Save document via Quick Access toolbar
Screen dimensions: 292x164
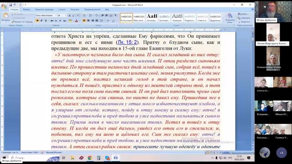coord(10,5)
